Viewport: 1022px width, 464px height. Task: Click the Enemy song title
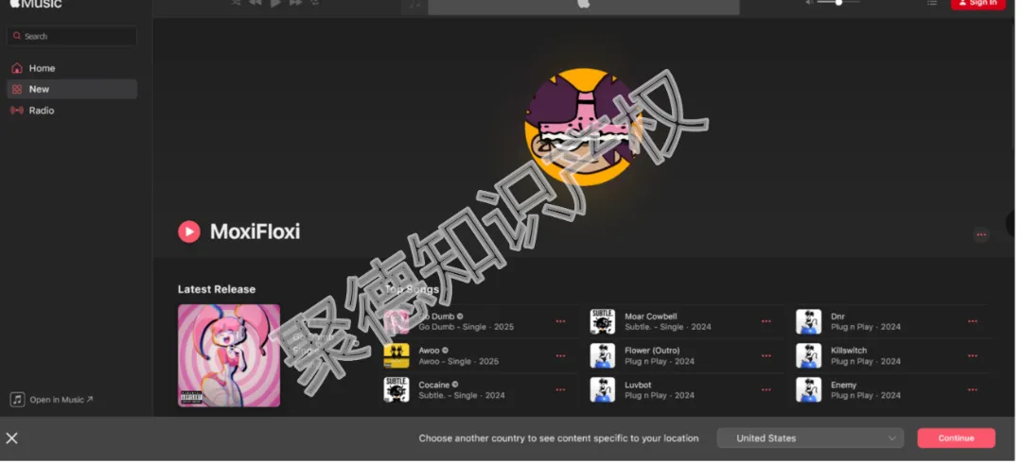843,385
